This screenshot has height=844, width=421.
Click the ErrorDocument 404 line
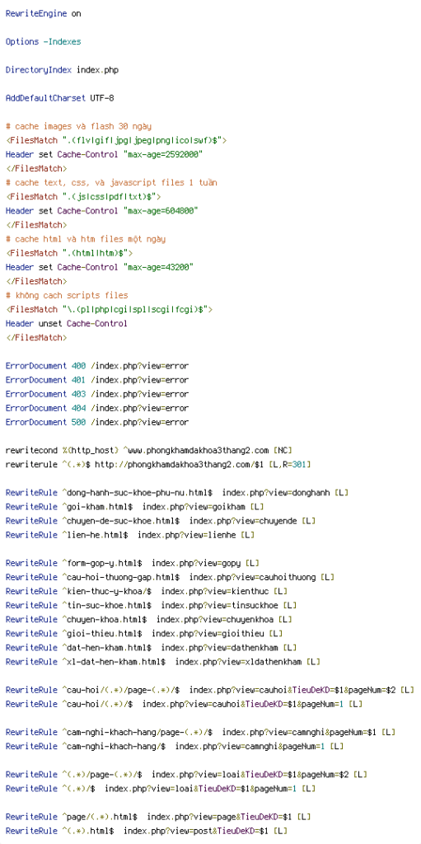(97, 408)
